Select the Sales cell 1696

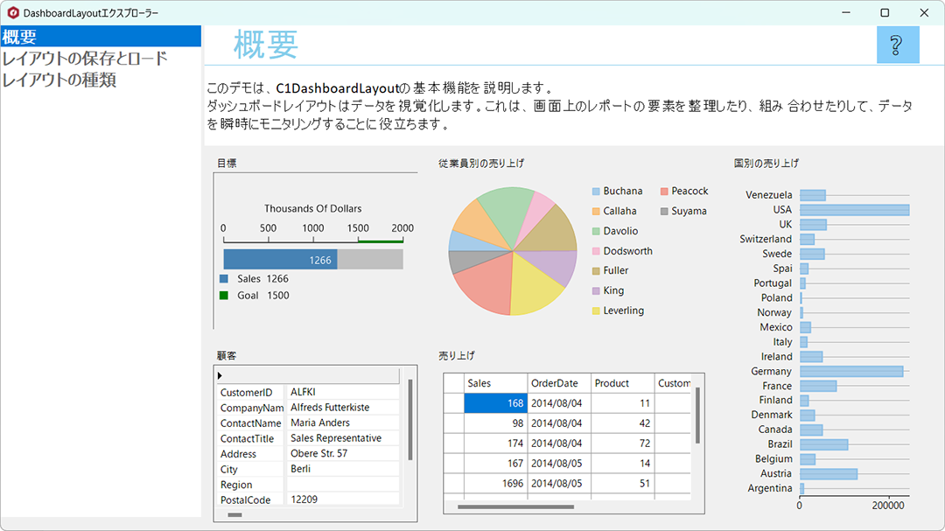(x=496, y=484)
